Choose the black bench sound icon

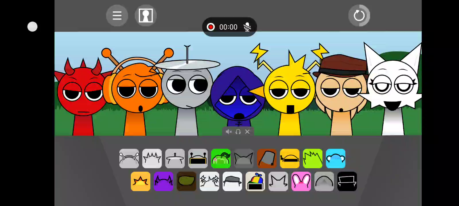point(347,181)
